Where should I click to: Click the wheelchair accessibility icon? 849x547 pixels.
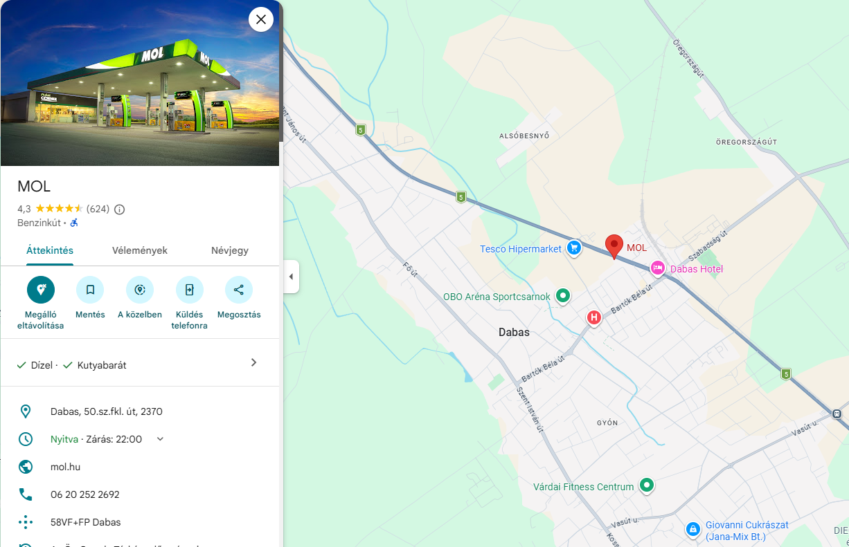[74, 223]
